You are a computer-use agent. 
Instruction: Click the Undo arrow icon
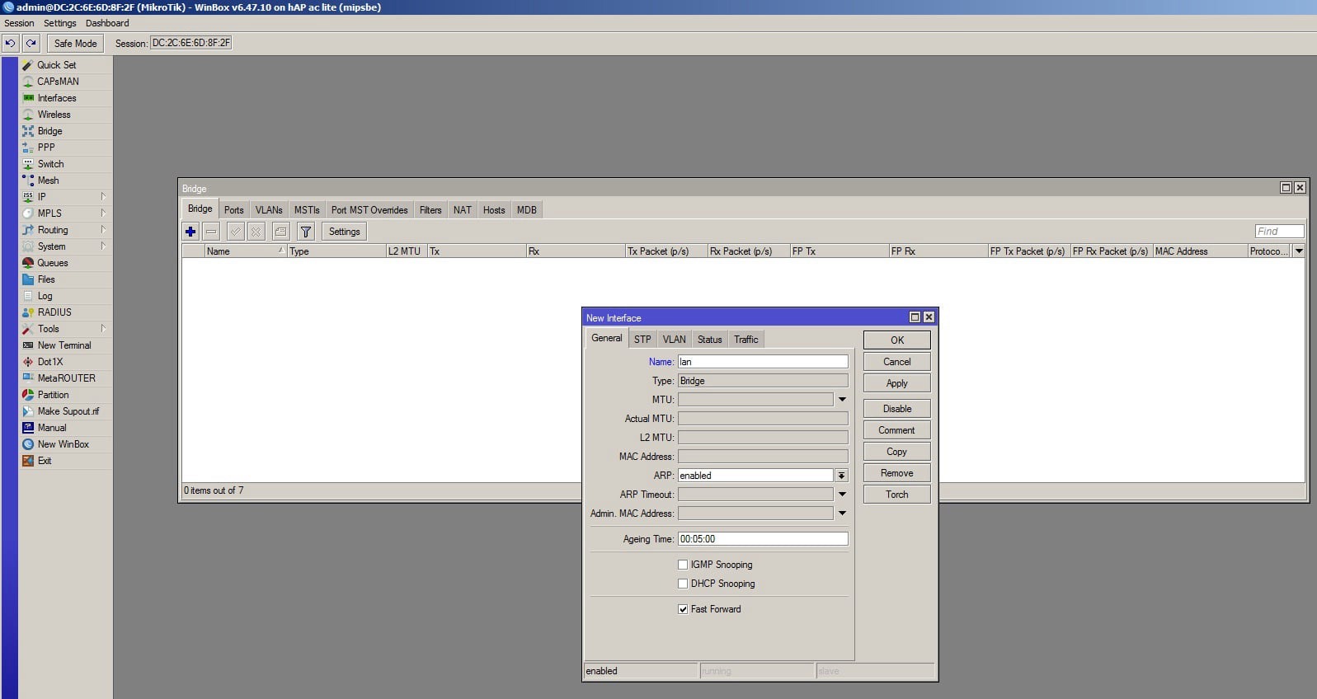click(11, 43)
